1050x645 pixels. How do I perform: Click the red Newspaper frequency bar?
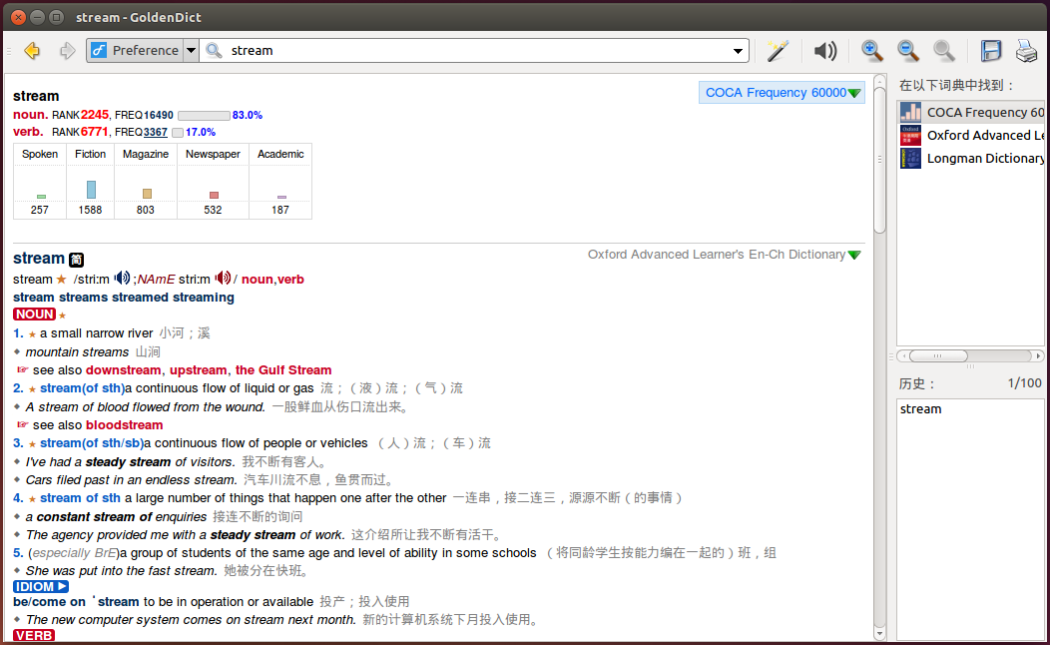coord(214,196)
